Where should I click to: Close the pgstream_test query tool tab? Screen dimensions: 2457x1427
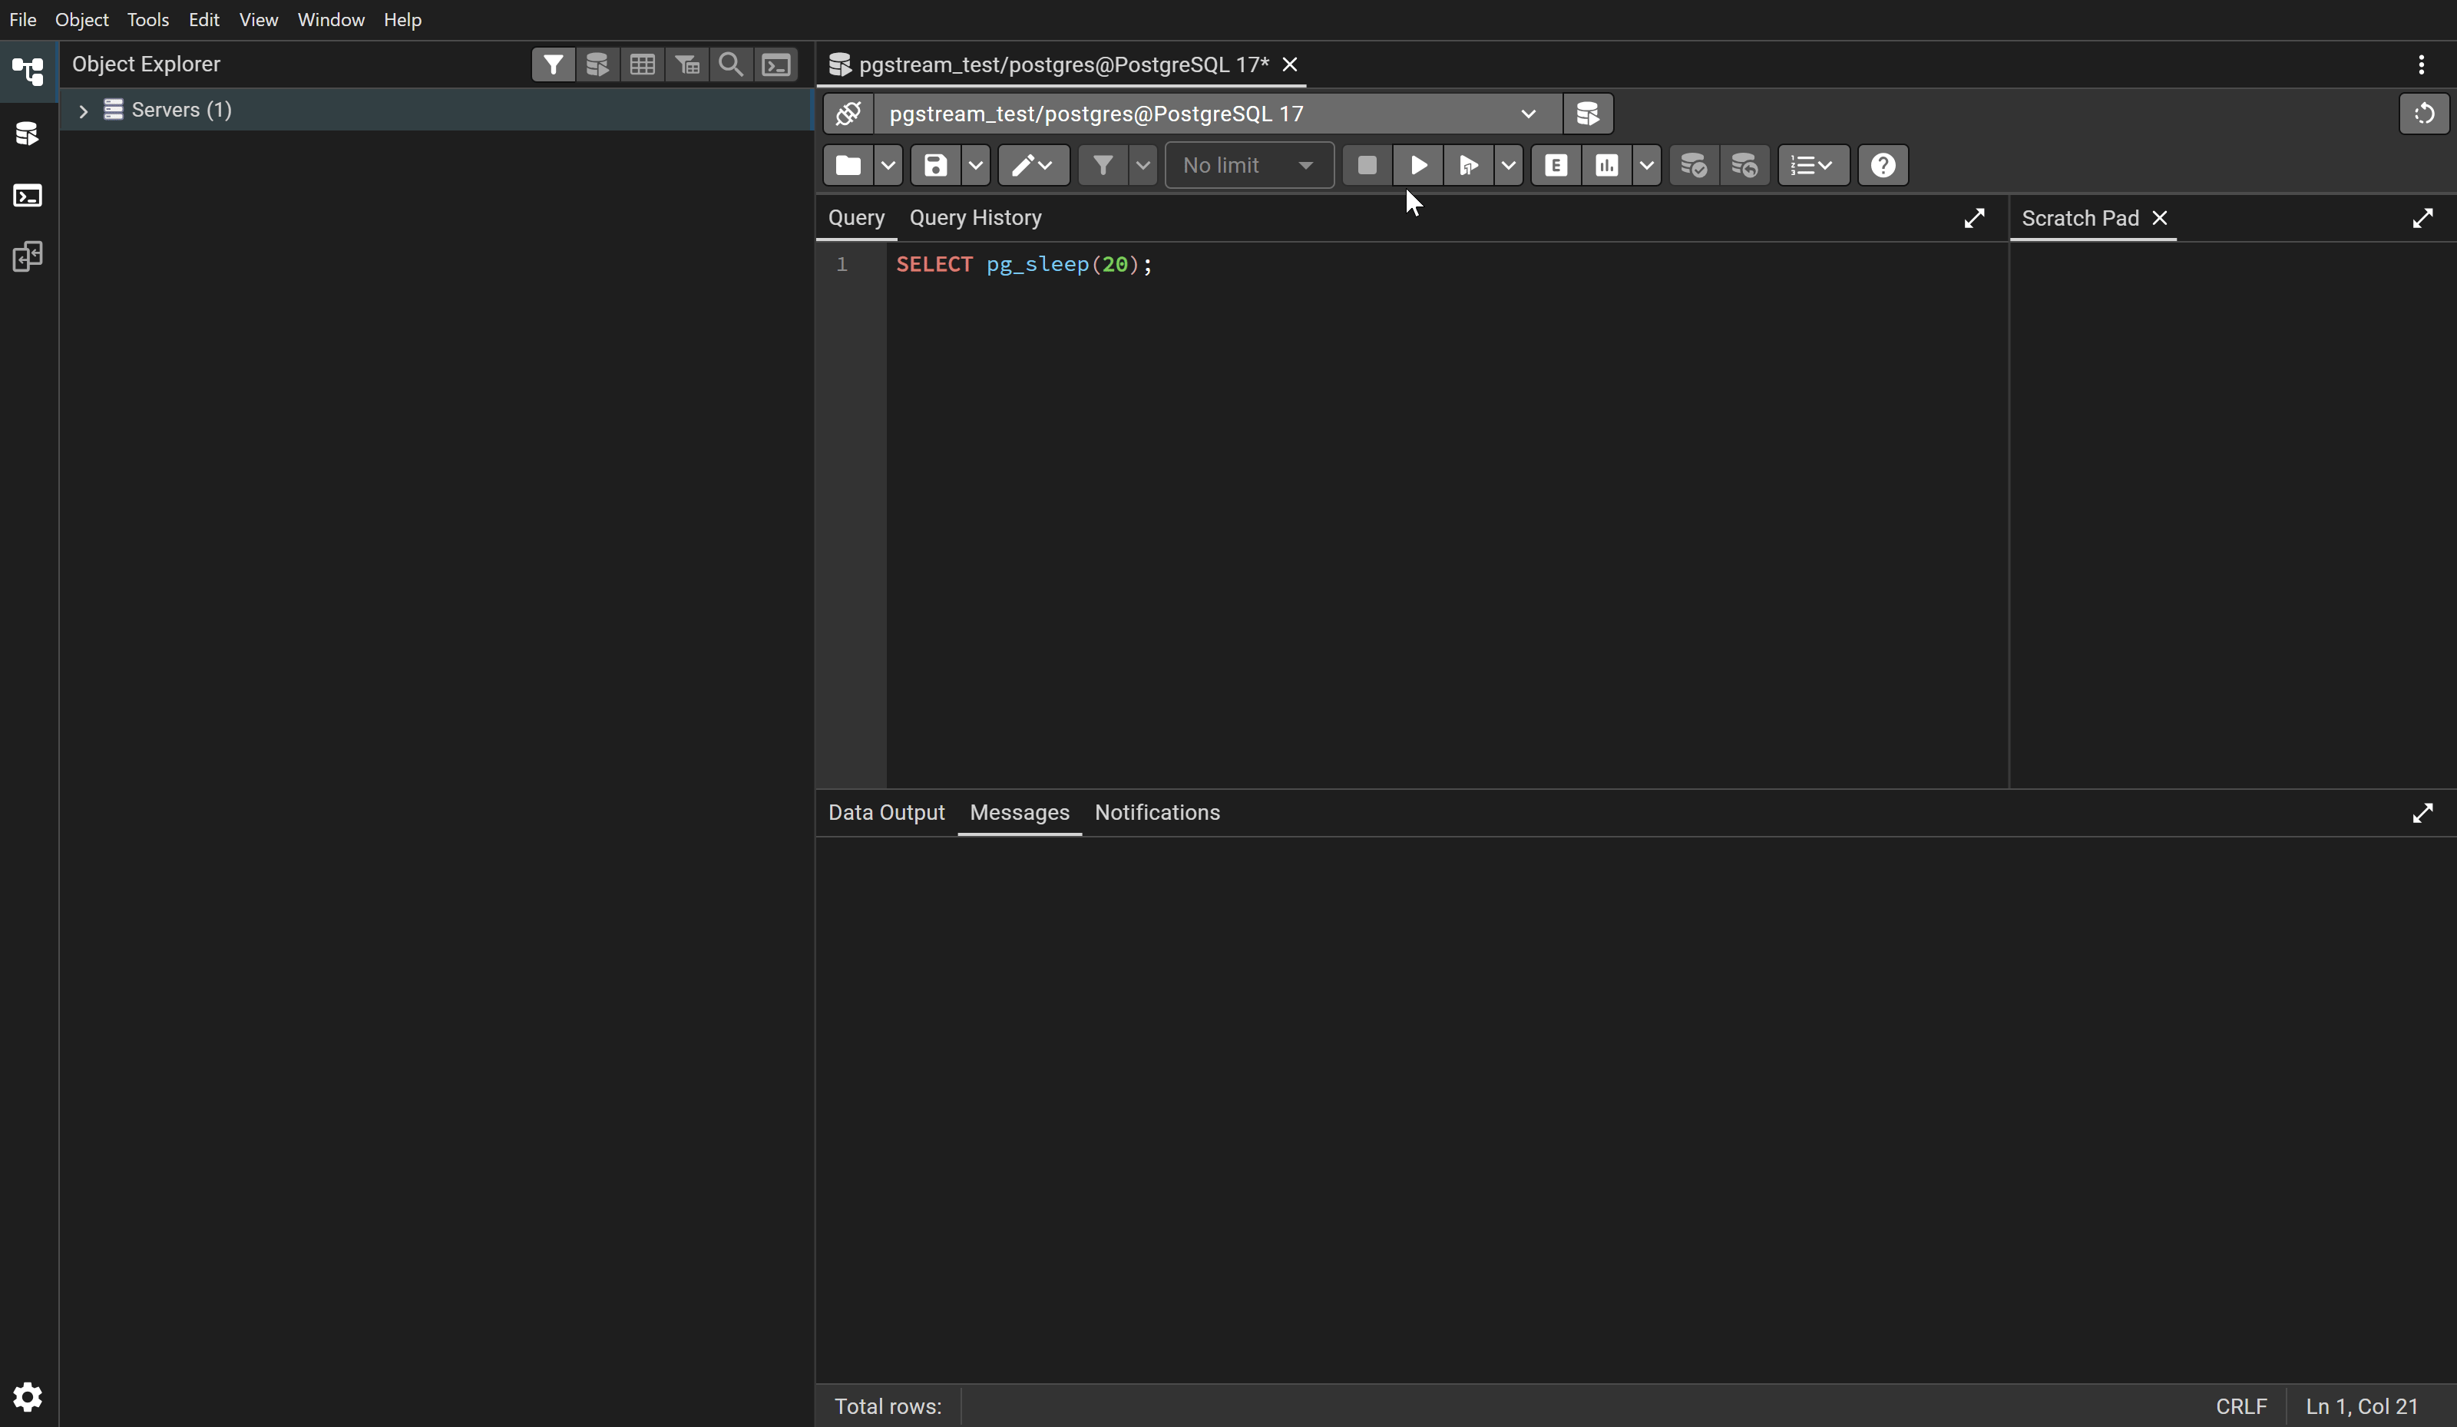[1289, 64]
